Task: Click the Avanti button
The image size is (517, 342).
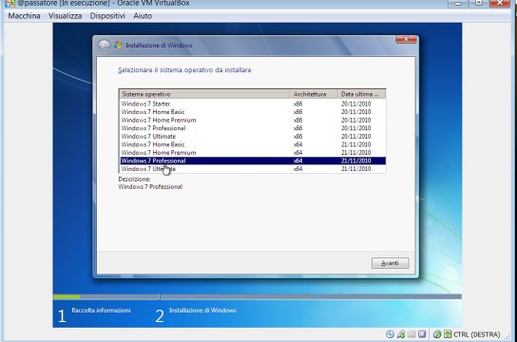Action: click(390, 263)
